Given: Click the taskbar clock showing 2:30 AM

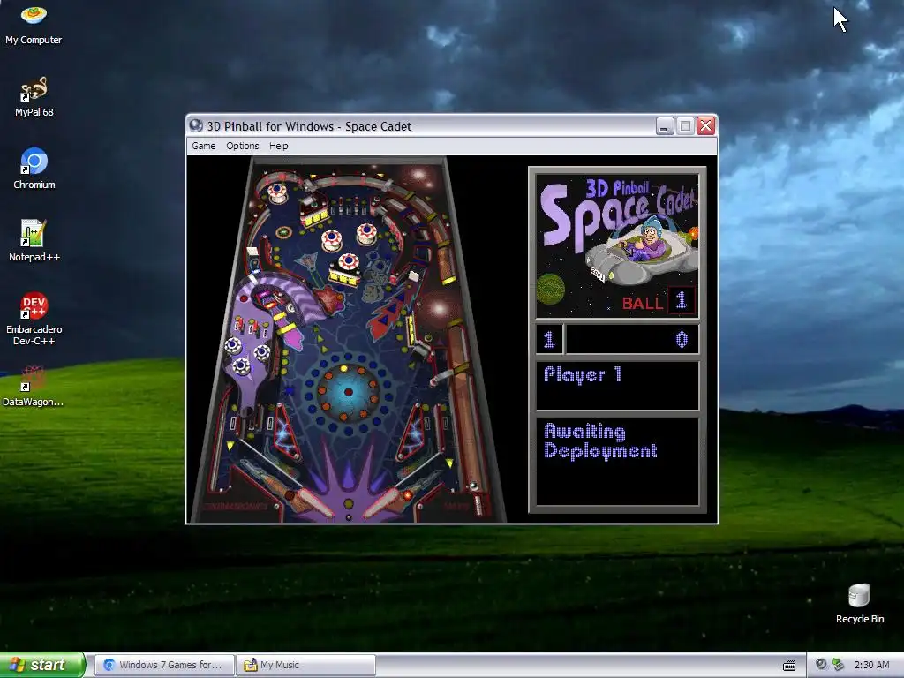Looking at the screenshot, I should (x=871, y=665).
